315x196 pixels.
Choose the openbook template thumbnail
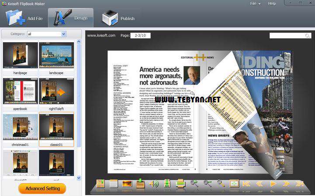click(x=20, y=91)
